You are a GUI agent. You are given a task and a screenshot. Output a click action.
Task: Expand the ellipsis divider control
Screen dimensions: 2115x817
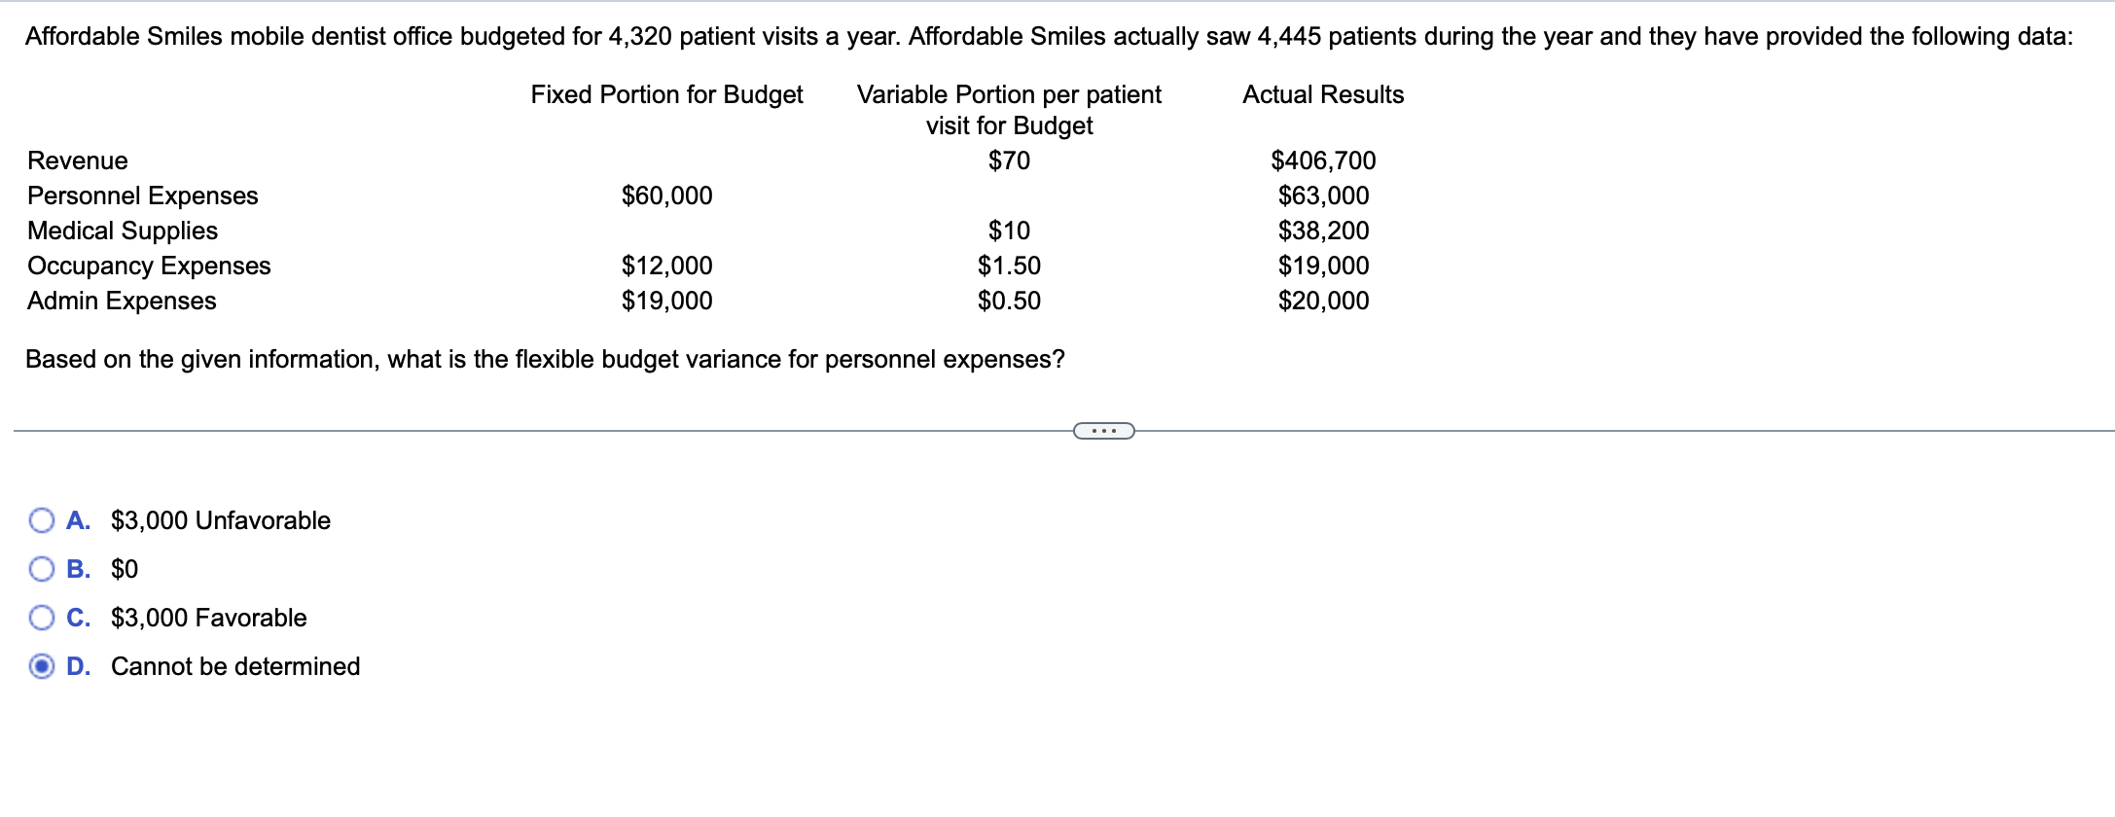pos(1103,429)
